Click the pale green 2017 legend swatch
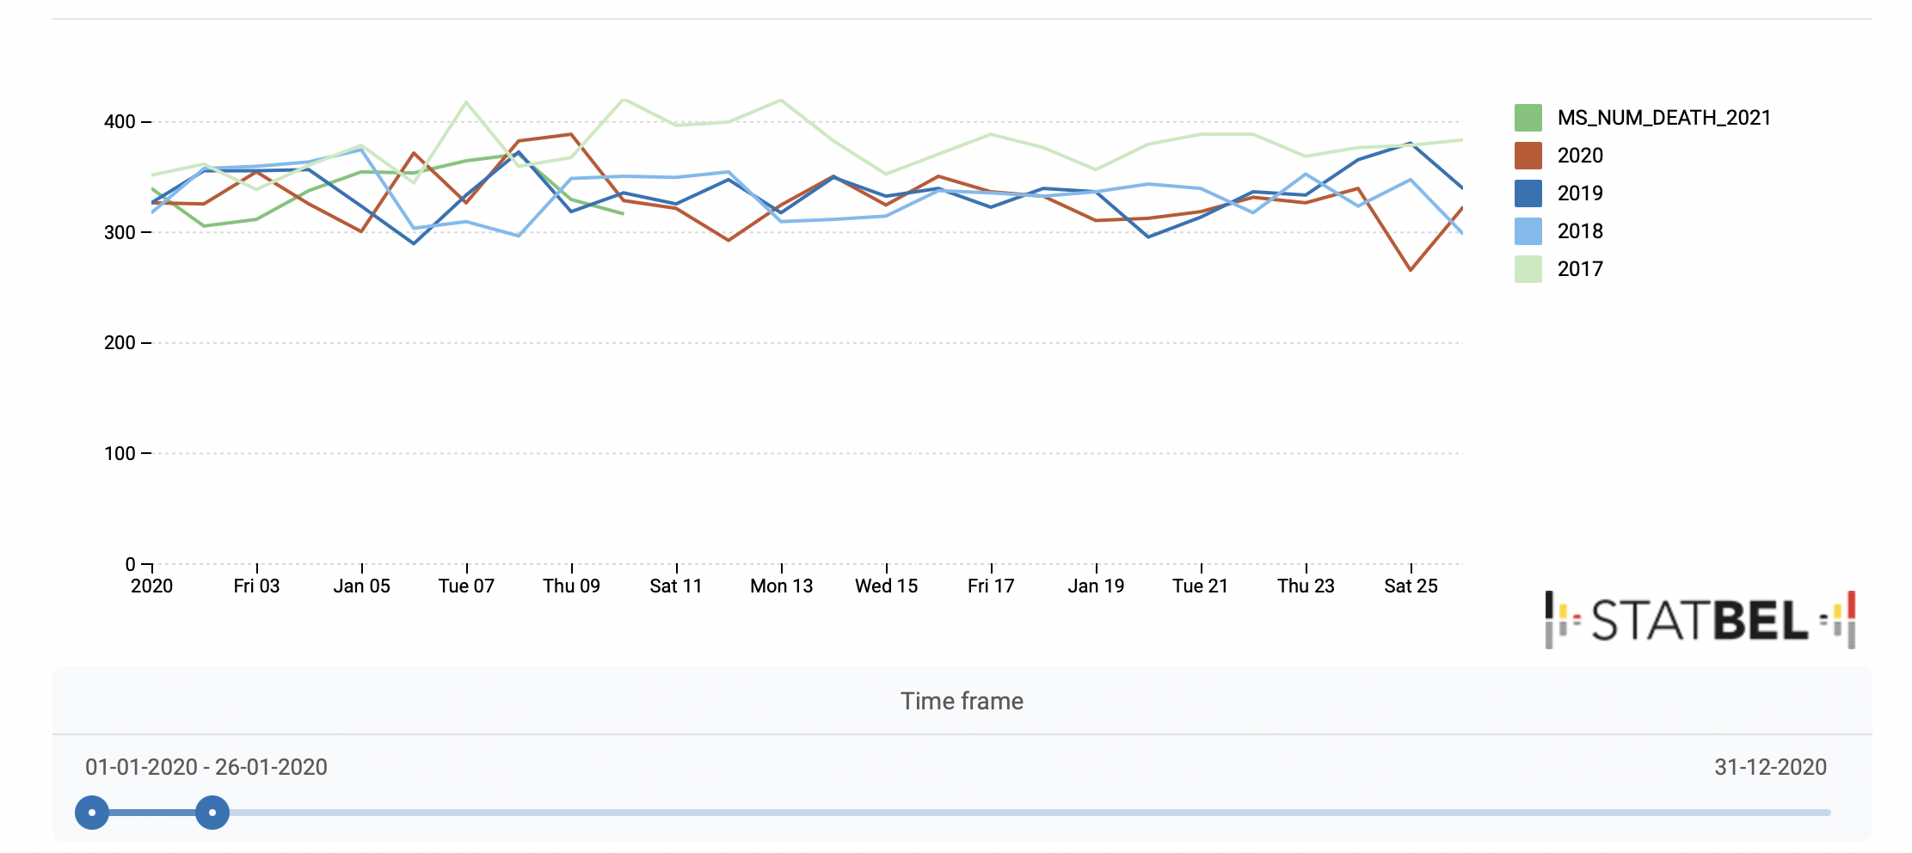This screenshot has width=1912, height=853. [1528, 269]
